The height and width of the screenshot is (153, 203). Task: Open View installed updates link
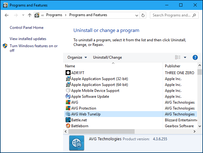click(28, 39)
